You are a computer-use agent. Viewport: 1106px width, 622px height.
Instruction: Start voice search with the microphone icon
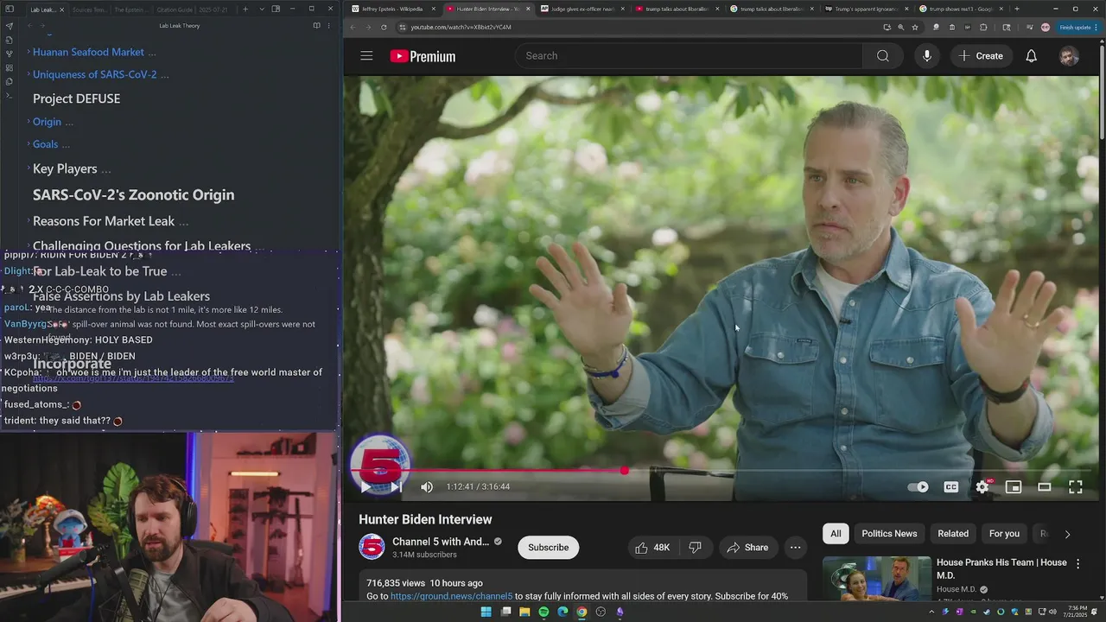(x=926, y=56)
